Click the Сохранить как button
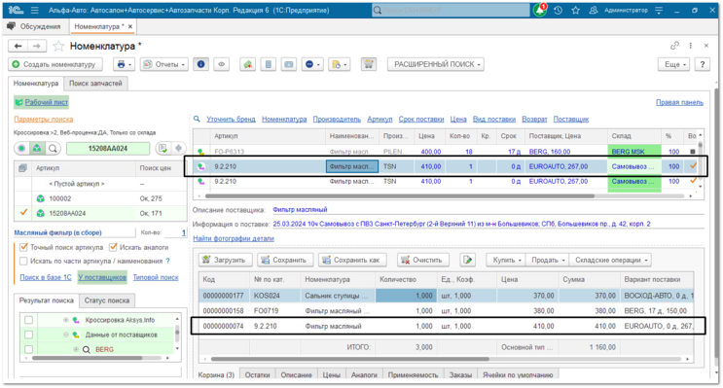The height and width of the screenshot is (388, 723). click(352, 260)
